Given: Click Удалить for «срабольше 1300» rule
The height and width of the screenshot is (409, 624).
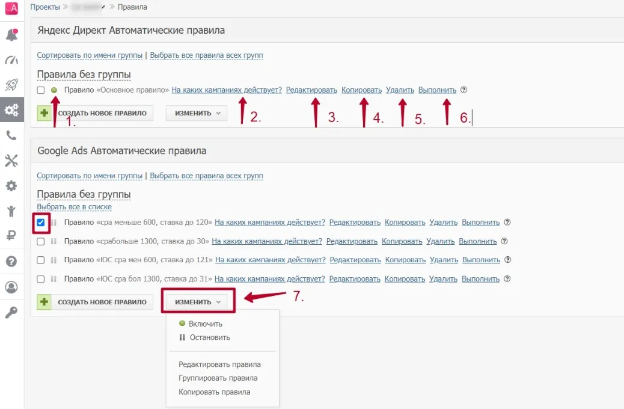Looking at the screenshot, I should point(441,241).
